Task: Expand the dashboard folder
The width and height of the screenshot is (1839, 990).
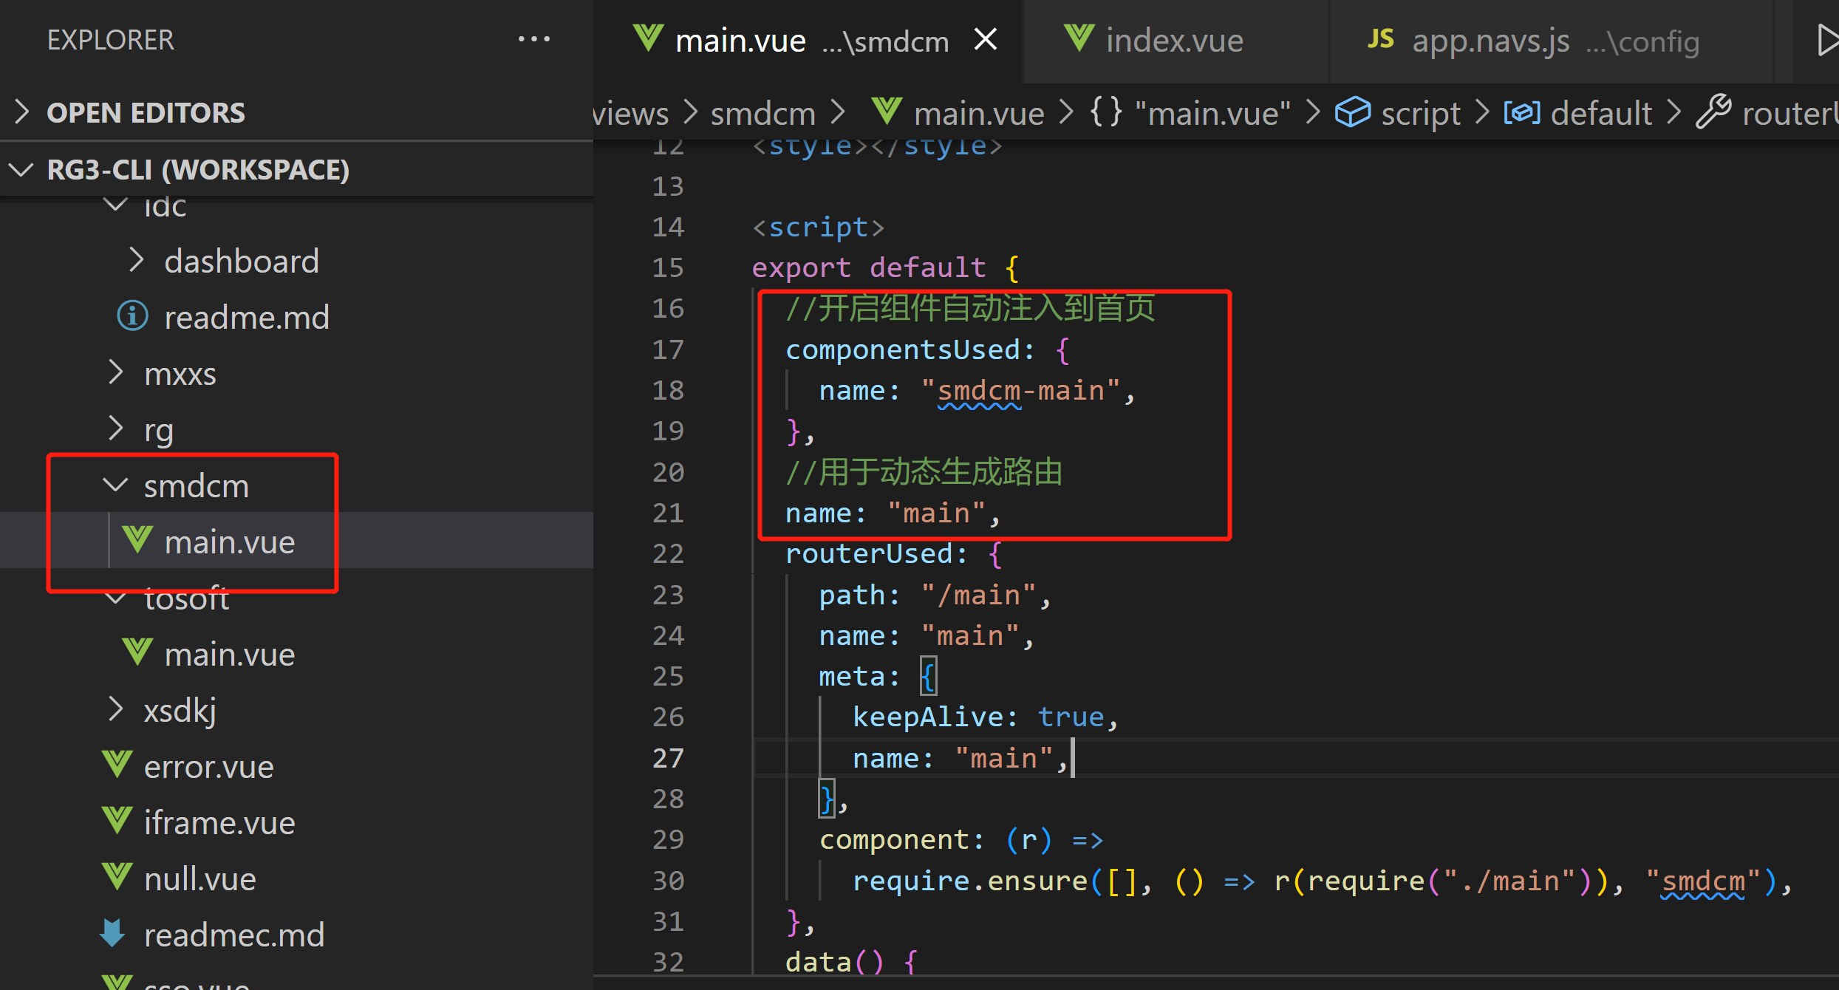Action: pyautogui.click(x=135, y=260)
